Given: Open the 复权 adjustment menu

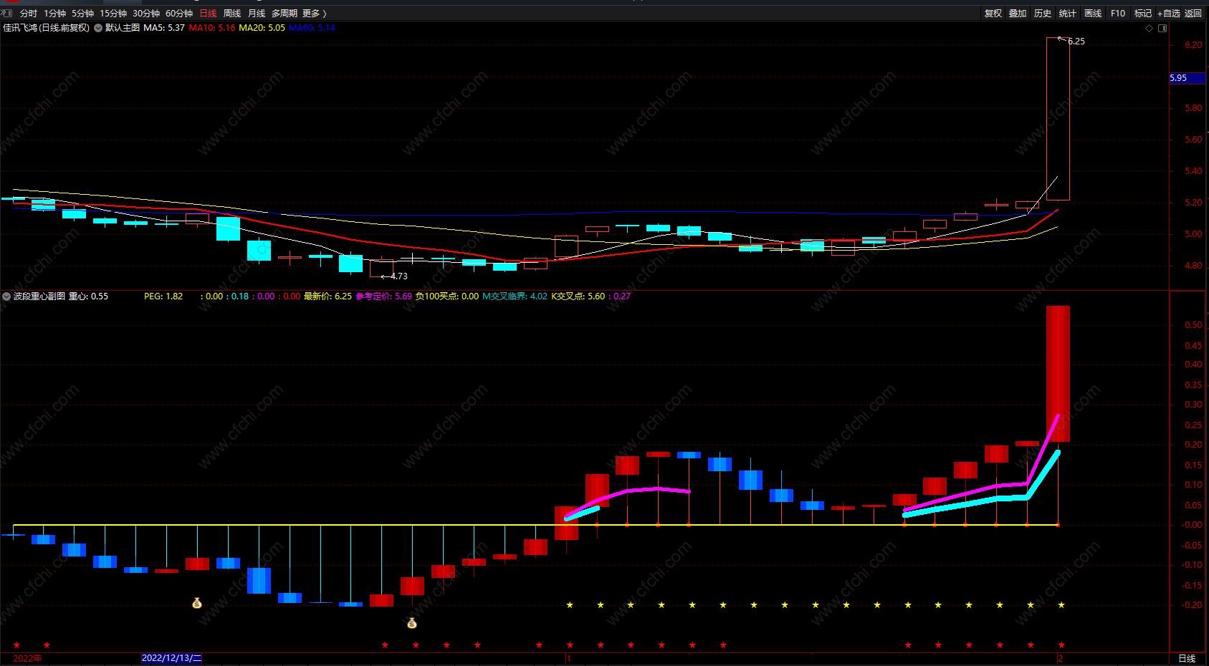Looking at the screenshot, I should (x=993, y=14).
